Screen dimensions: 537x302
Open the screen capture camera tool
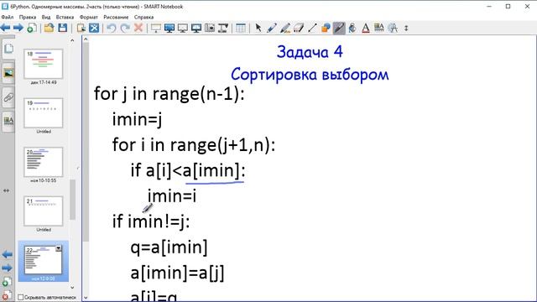(210, 28)
